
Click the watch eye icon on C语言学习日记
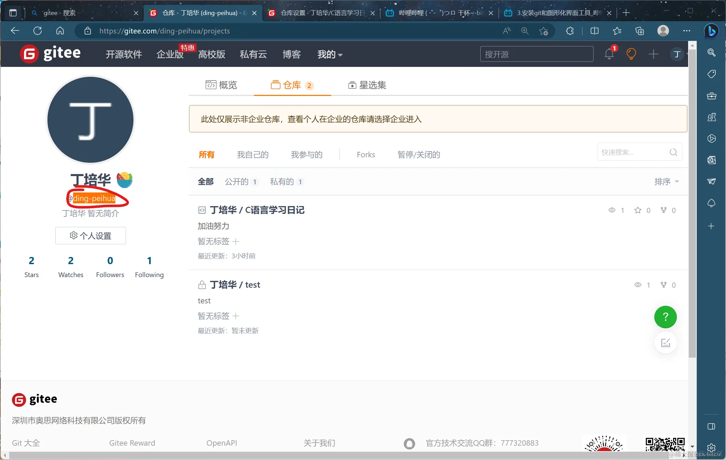point(612,210)
